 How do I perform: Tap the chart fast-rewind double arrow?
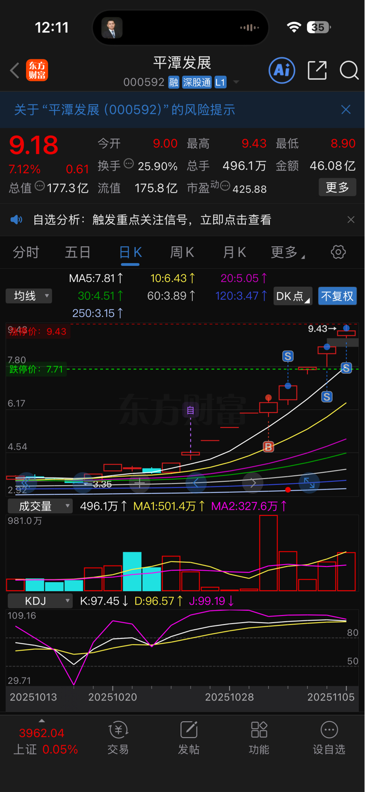26,483
